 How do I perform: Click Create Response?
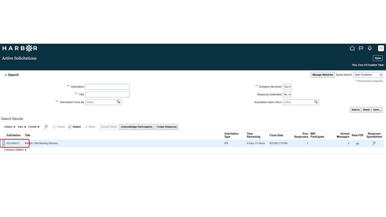click(166, 127)
